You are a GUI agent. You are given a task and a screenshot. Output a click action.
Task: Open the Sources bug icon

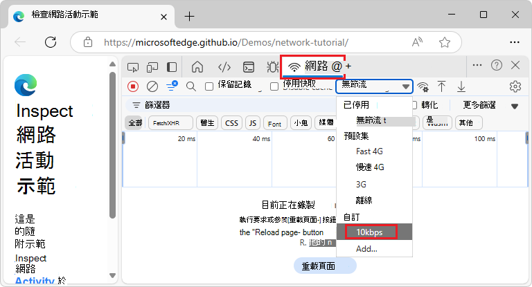[x=272, y=67]
